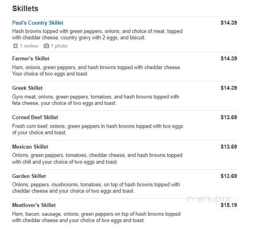Click the Garden Skillet description text

point(96,188)
